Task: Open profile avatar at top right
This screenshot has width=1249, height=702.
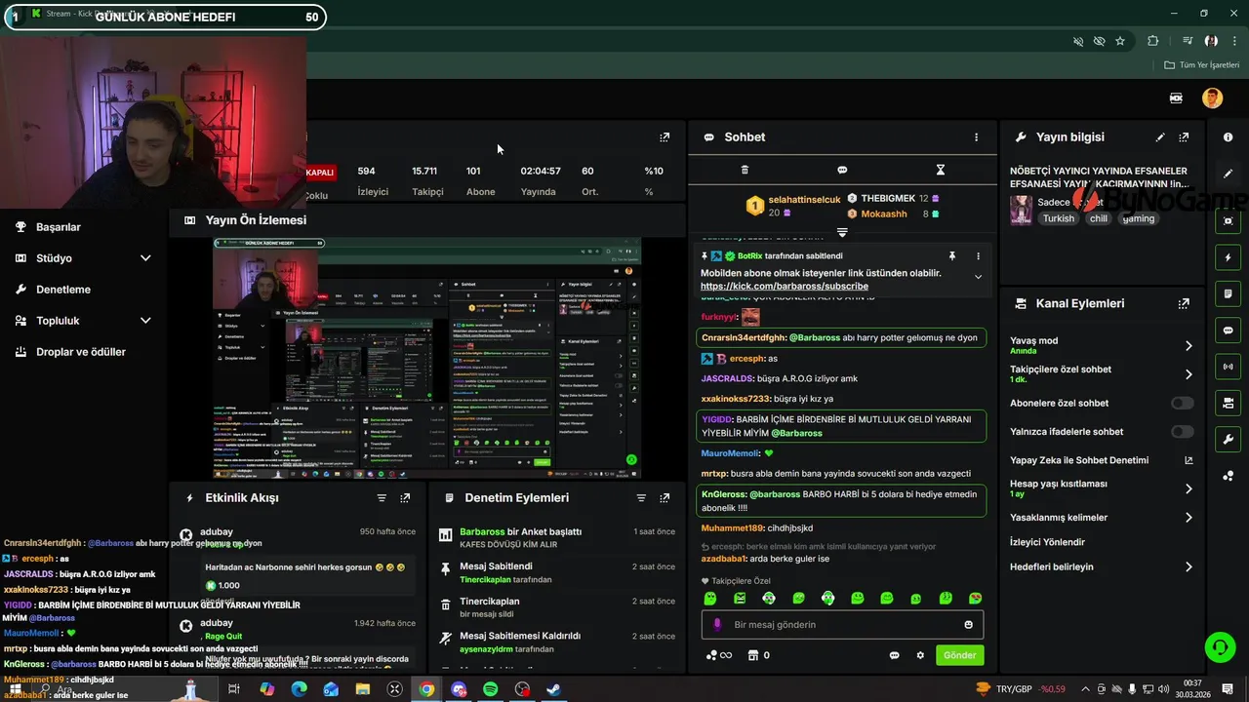Action: 1212,97
